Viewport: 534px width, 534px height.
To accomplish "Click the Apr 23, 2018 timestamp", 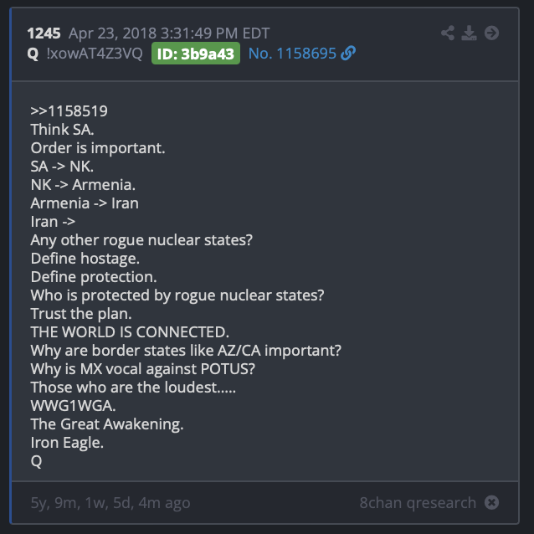I will click(169, 33).
